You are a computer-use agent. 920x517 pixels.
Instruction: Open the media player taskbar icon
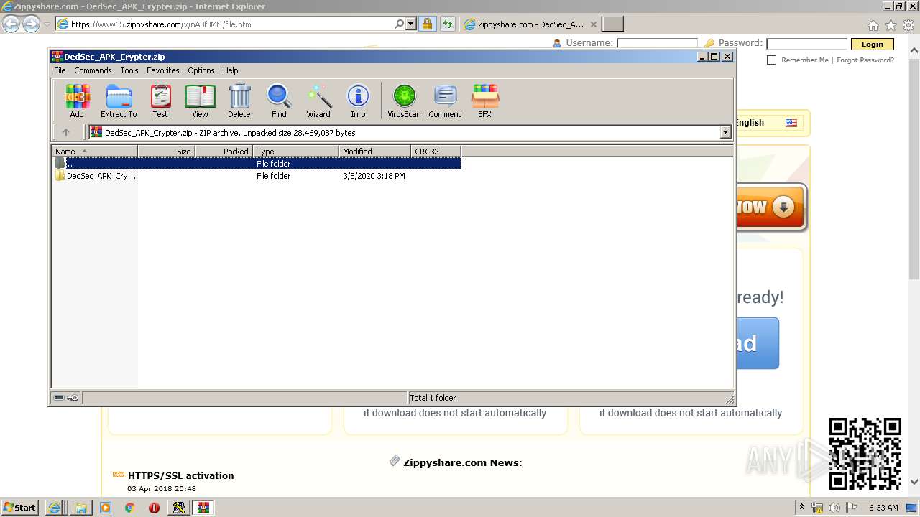point(106,508)
